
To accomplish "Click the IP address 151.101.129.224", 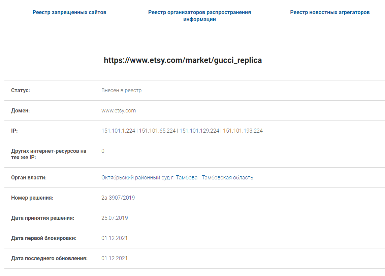I will (x=199, y=131).
